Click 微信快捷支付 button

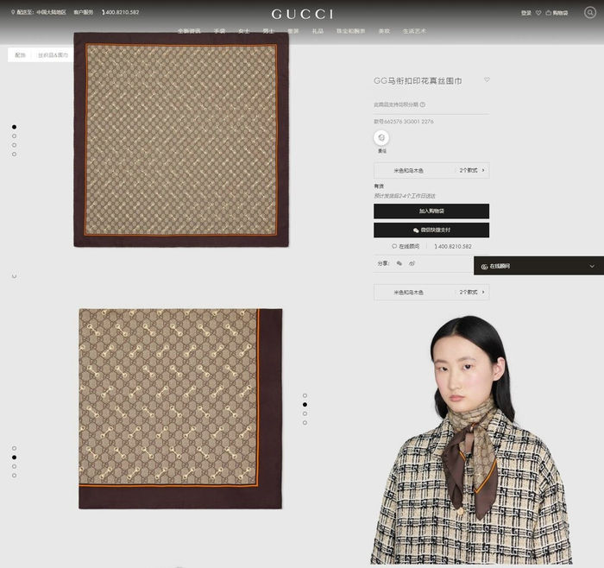click(x=431, y=230)
